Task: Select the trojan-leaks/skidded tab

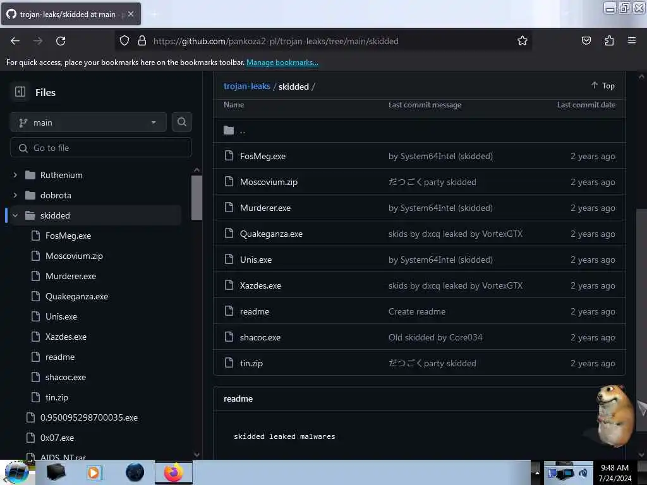Action: [71, 14]
